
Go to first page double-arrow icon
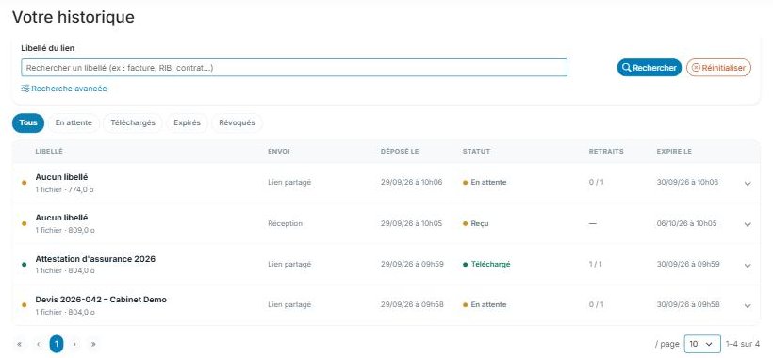coord(19,344)
